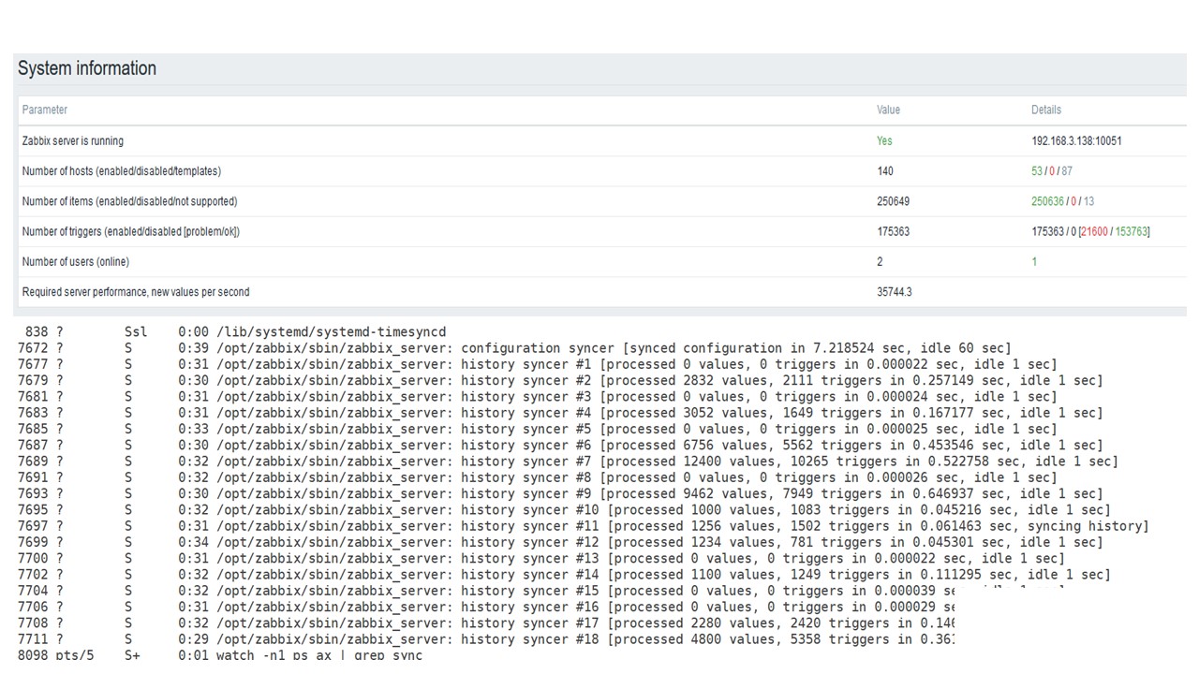Click the enabled items count 250636
The height and width of the screenshot is (674, 1199).
point(1047,201)
